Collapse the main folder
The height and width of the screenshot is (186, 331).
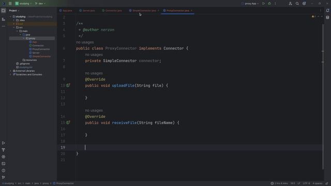pyautogui.click(x=17, y=31)
